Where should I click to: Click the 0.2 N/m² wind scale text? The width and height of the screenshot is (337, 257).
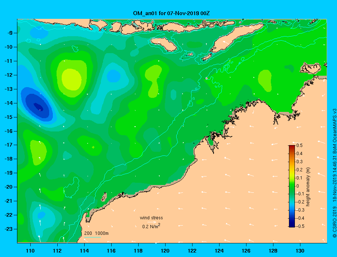point(151,226)
